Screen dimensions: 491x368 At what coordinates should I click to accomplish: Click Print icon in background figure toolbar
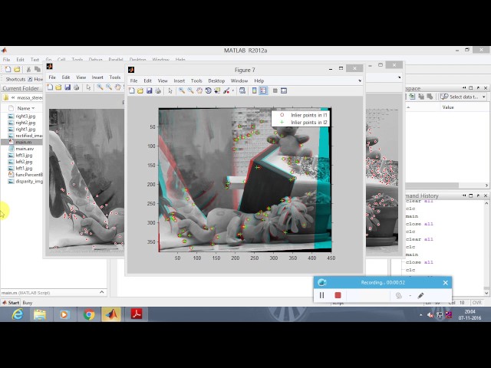76,87
